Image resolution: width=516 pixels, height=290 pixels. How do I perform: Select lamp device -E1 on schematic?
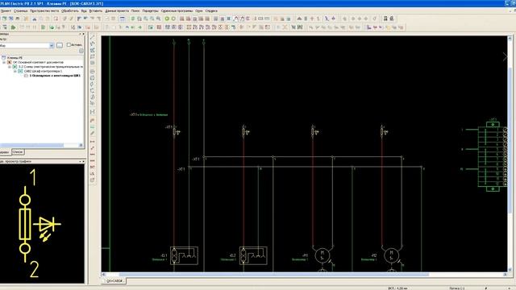click(x=184, y=255)
